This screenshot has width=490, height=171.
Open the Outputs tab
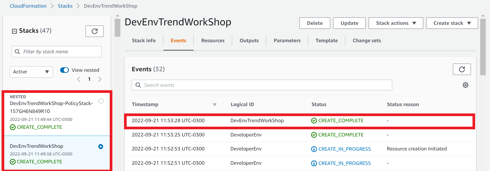click(249, 41)
